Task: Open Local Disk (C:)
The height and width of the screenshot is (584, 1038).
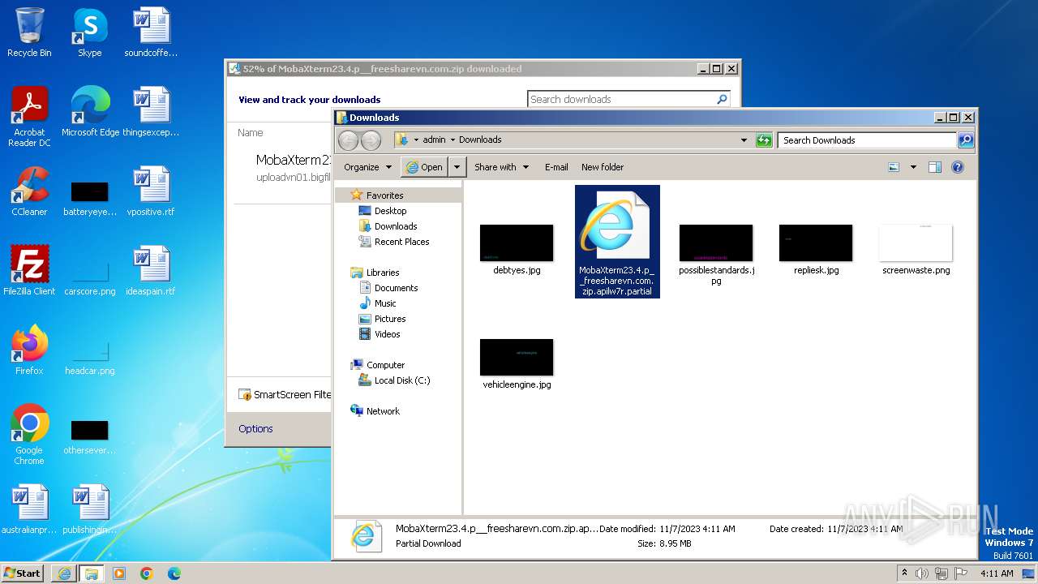Action: [402, 380]
